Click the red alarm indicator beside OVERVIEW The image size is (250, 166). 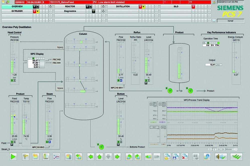pos(34,6)
